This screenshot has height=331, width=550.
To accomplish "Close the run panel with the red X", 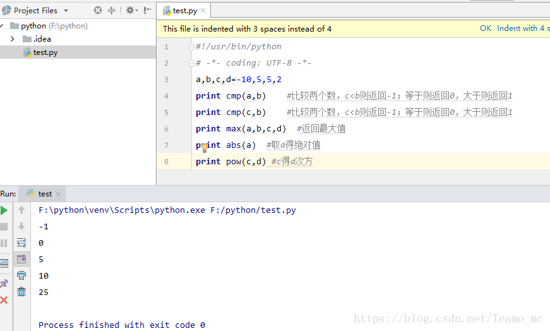I will 4,300.
